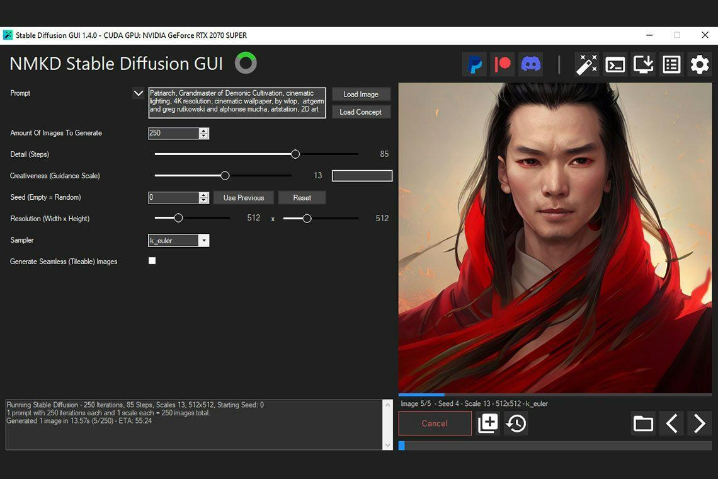This screenshot has width=718, height=479.
Task: Open the k_euler Sampler dropdown
Action: click(179, 241)
